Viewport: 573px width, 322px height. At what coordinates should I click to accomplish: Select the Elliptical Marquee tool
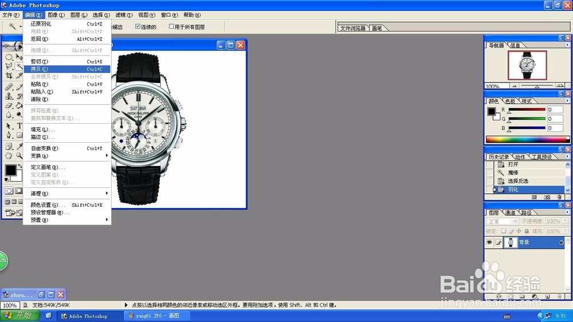click(9, 57)
